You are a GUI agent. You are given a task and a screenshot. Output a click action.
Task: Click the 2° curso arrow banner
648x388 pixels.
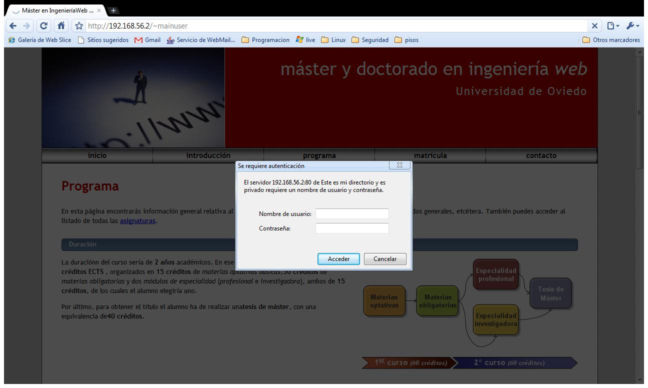coord(514,363)
